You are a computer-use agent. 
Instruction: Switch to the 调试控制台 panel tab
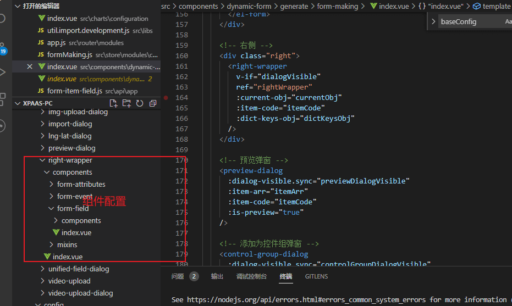pos(251,276)
